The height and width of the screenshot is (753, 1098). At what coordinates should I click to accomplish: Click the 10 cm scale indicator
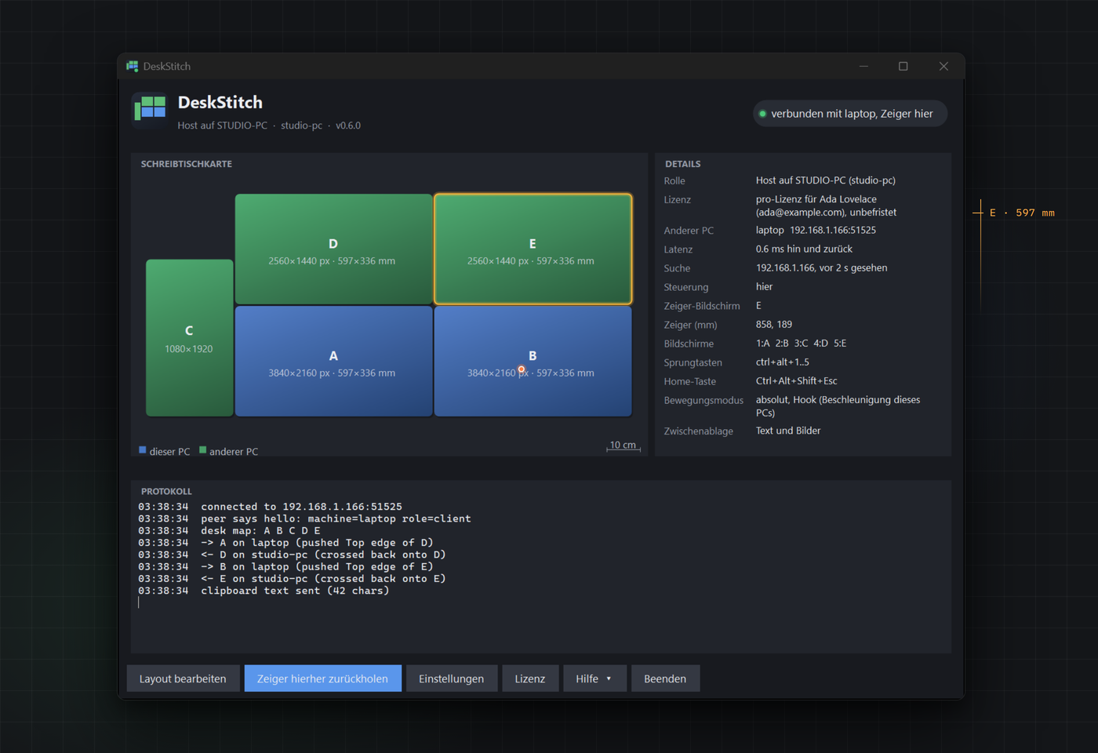click(x=624, y=446)
